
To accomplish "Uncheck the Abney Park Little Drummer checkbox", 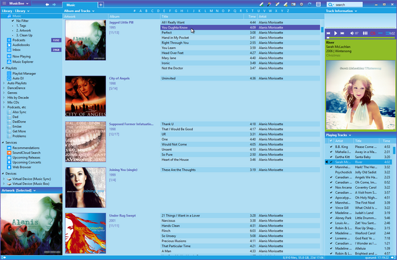I will 331,218.
